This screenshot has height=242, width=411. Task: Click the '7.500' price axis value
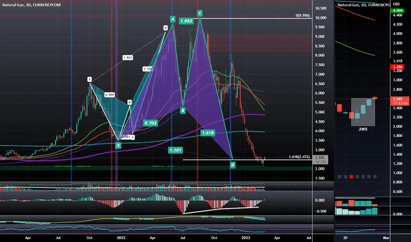point(320,65)
